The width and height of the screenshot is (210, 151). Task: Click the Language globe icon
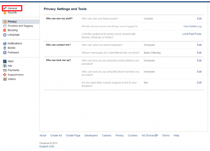point(5,35)
